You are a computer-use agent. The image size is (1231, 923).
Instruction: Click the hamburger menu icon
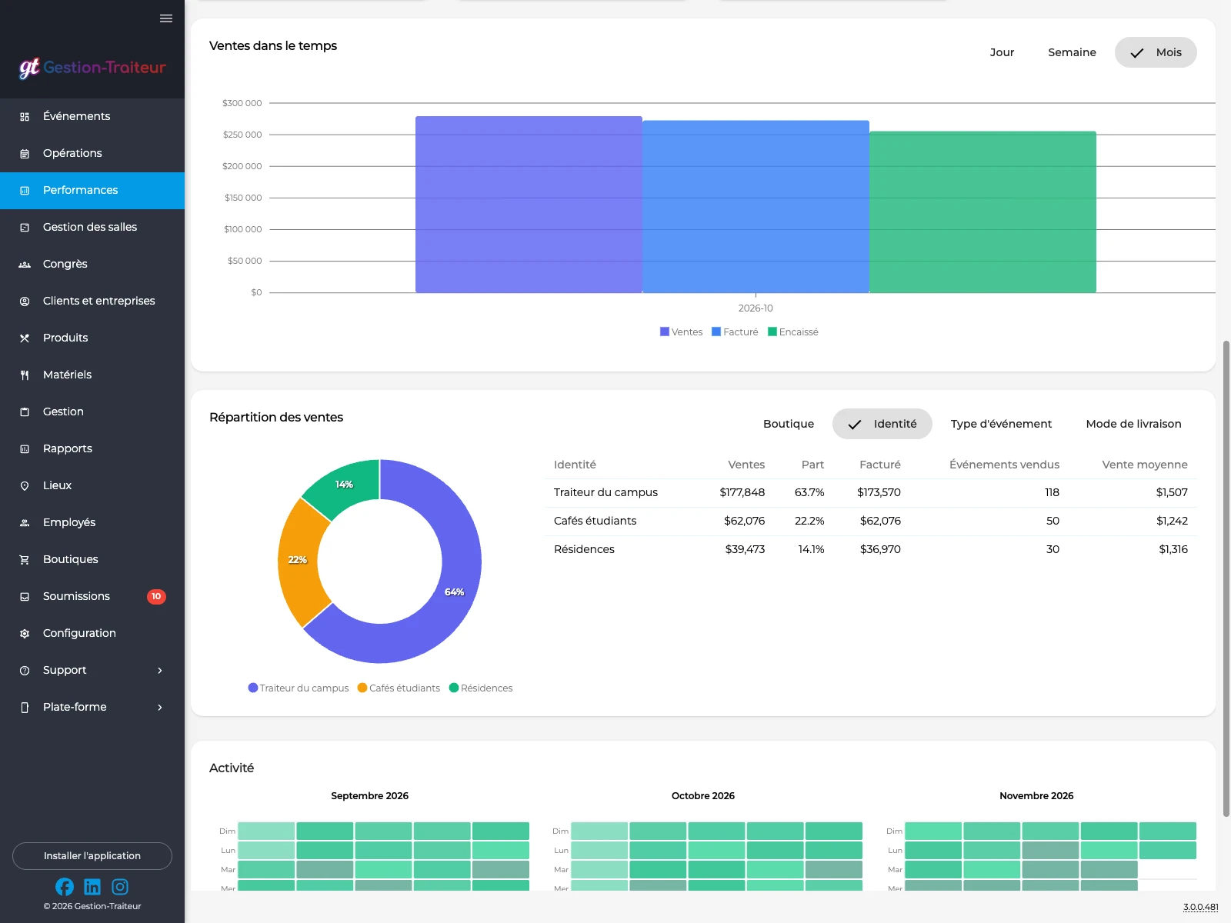tap(166, 18)
